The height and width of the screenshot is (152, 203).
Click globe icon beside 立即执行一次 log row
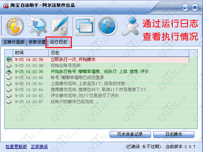pyautogui.click(x=9, y=60)
